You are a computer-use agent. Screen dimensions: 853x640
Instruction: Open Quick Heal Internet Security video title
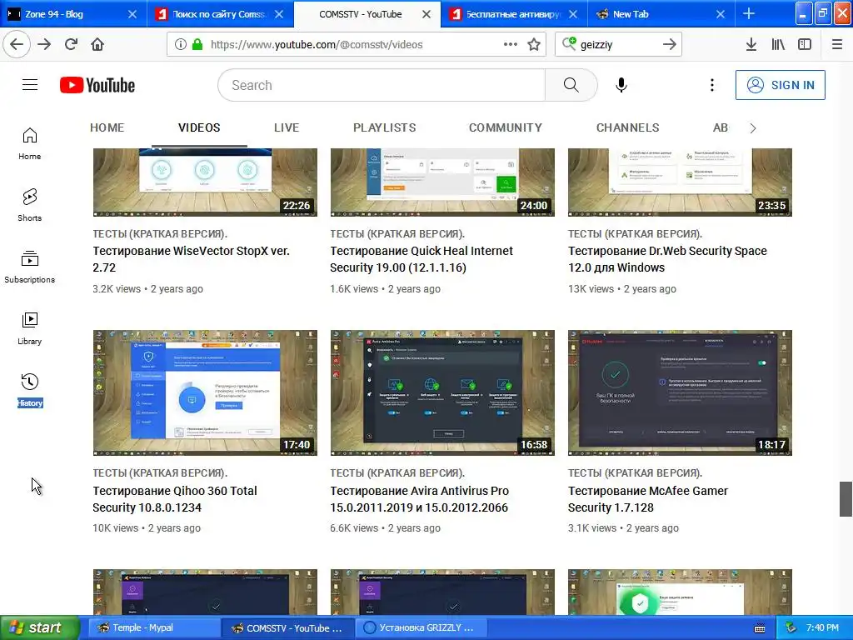click(x=422, y=259)
